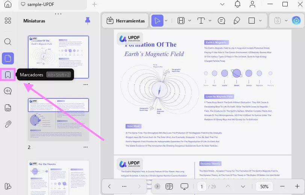This screenshot has height=195, width=305.
Task: Click the save-to-disk toolbar icon
Action: point(277,21)
